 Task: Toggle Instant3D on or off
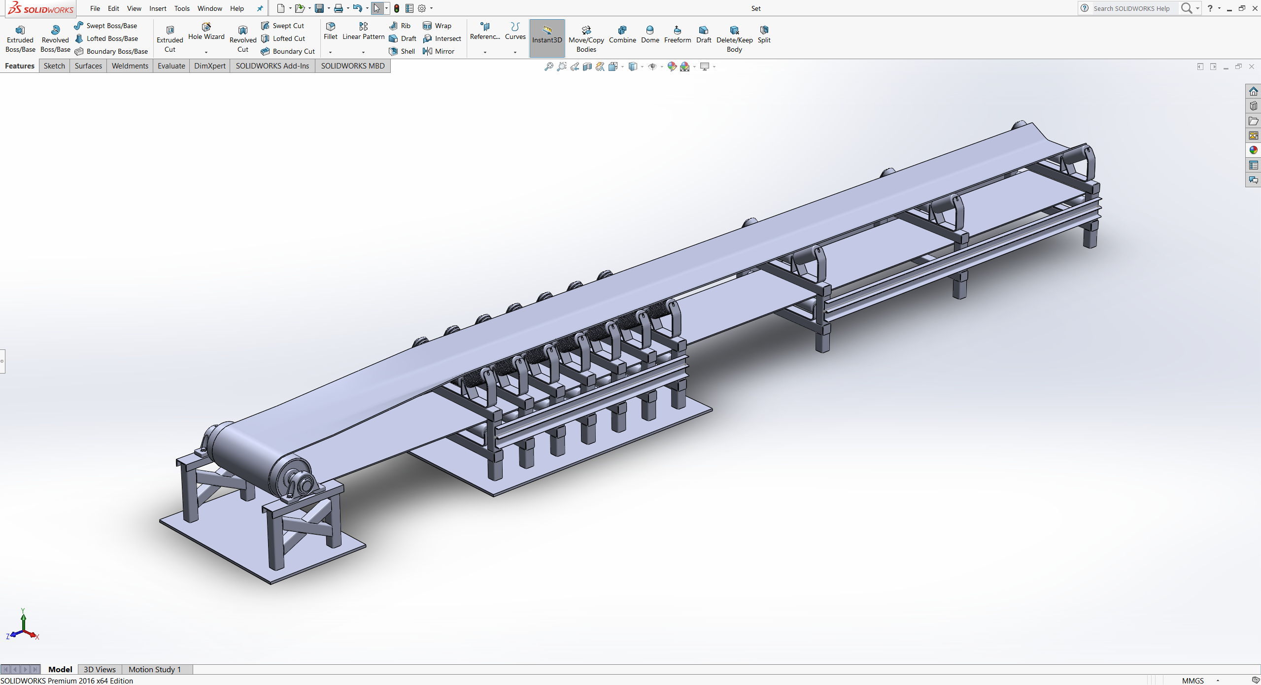[x=546, y=35]
